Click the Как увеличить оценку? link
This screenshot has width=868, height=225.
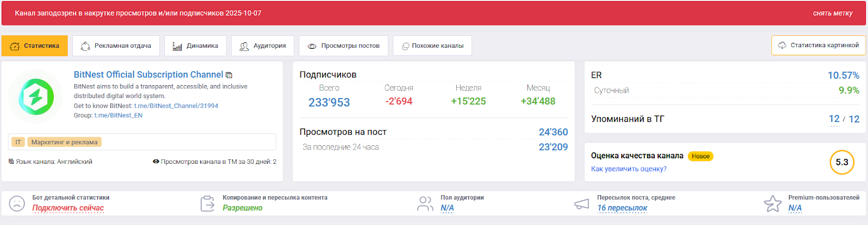pos(629,169)
